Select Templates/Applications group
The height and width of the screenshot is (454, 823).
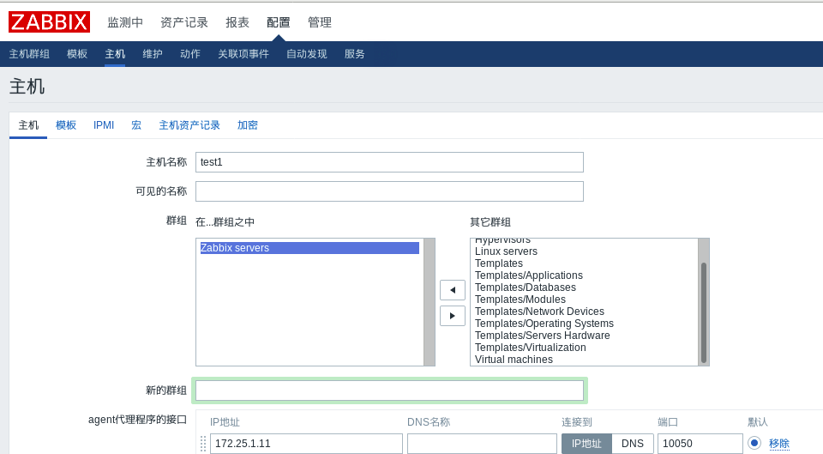coord(529,275)
